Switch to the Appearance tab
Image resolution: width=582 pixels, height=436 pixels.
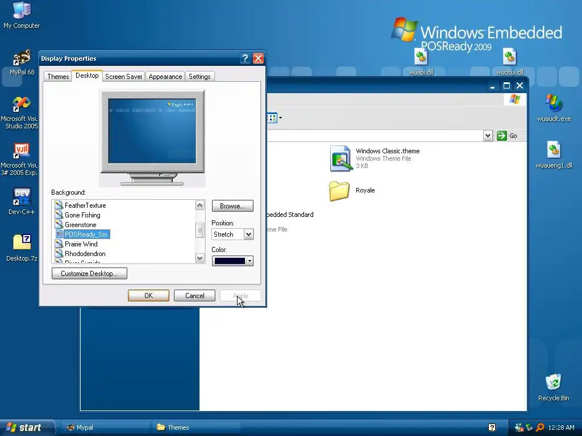click(165, 77)
